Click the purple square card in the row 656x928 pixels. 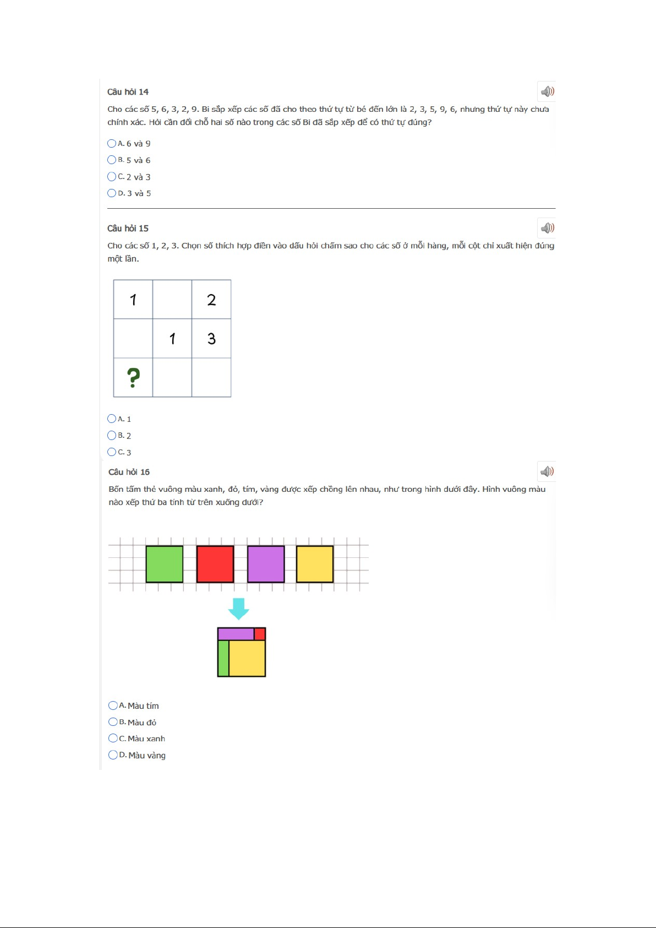pyautogui.click(x=266, y=564)
